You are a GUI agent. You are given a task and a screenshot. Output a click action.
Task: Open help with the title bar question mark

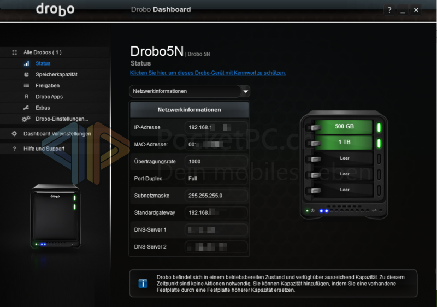coord(389,10)
